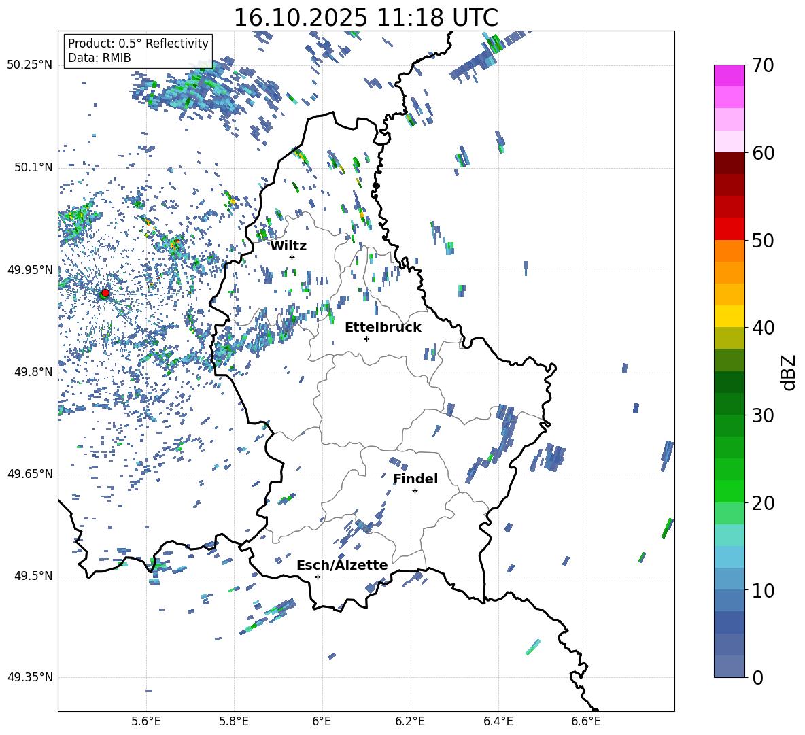Image resolution: width=805 pixels, height=735 pixels.
Task: Pick the yellow 40 dBZ colorbar segment
Action: click(730, 316)
